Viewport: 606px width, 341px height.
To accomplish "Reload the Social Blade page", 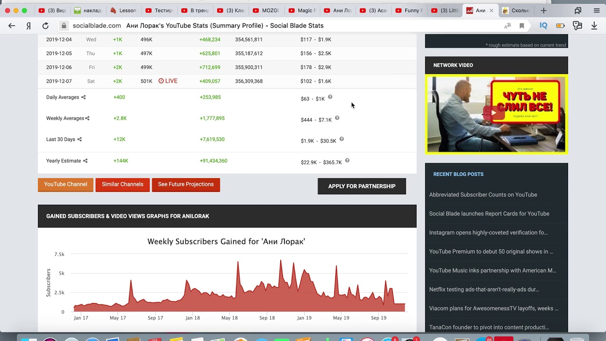I will [x=45, y=26].
